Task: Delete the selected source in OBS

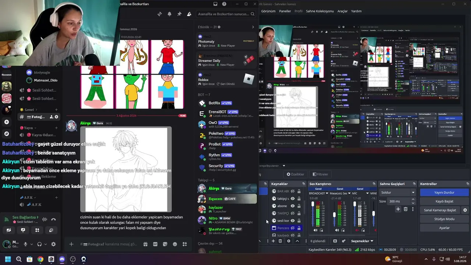Action: click(x=280, y=241)
